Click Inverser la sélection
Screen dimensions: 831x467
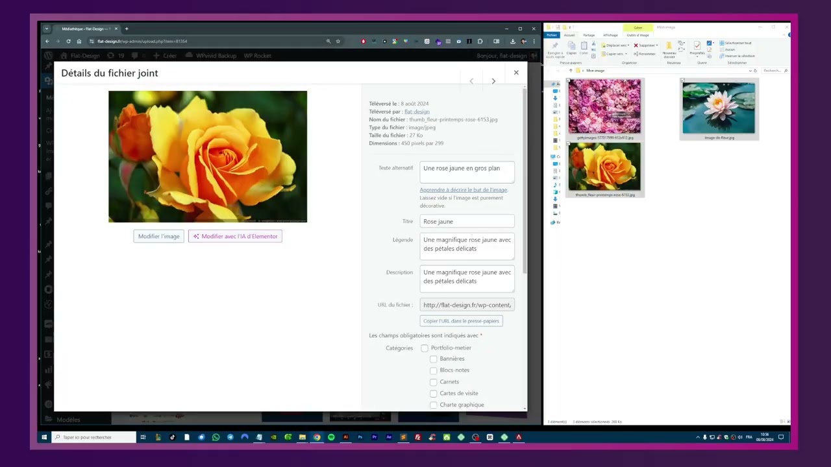pyautogui.click(x=737, y=56)
